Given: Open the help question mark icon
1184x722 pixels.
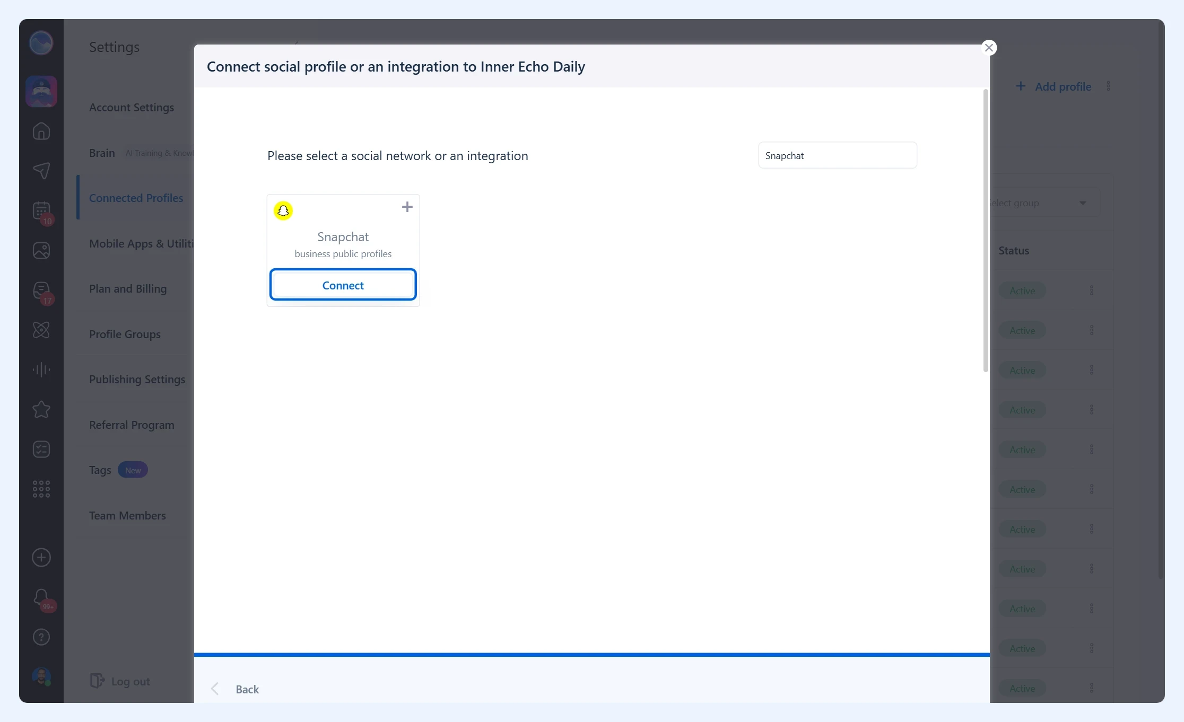Looking at the screenshot, I should click(41, 637).
